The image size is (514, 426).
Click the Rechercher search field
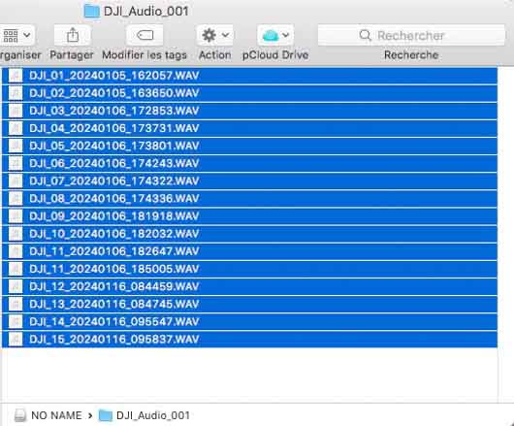411,35
